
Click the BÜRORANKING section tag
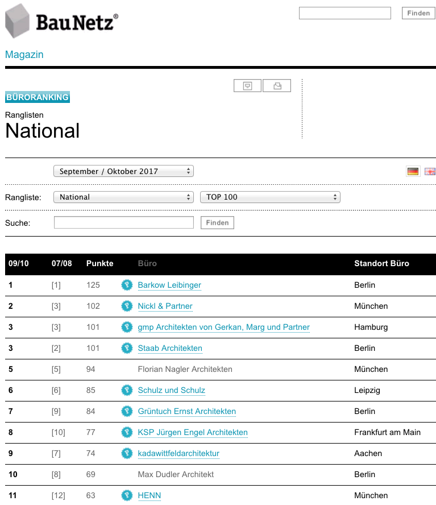tap(38, 97)
